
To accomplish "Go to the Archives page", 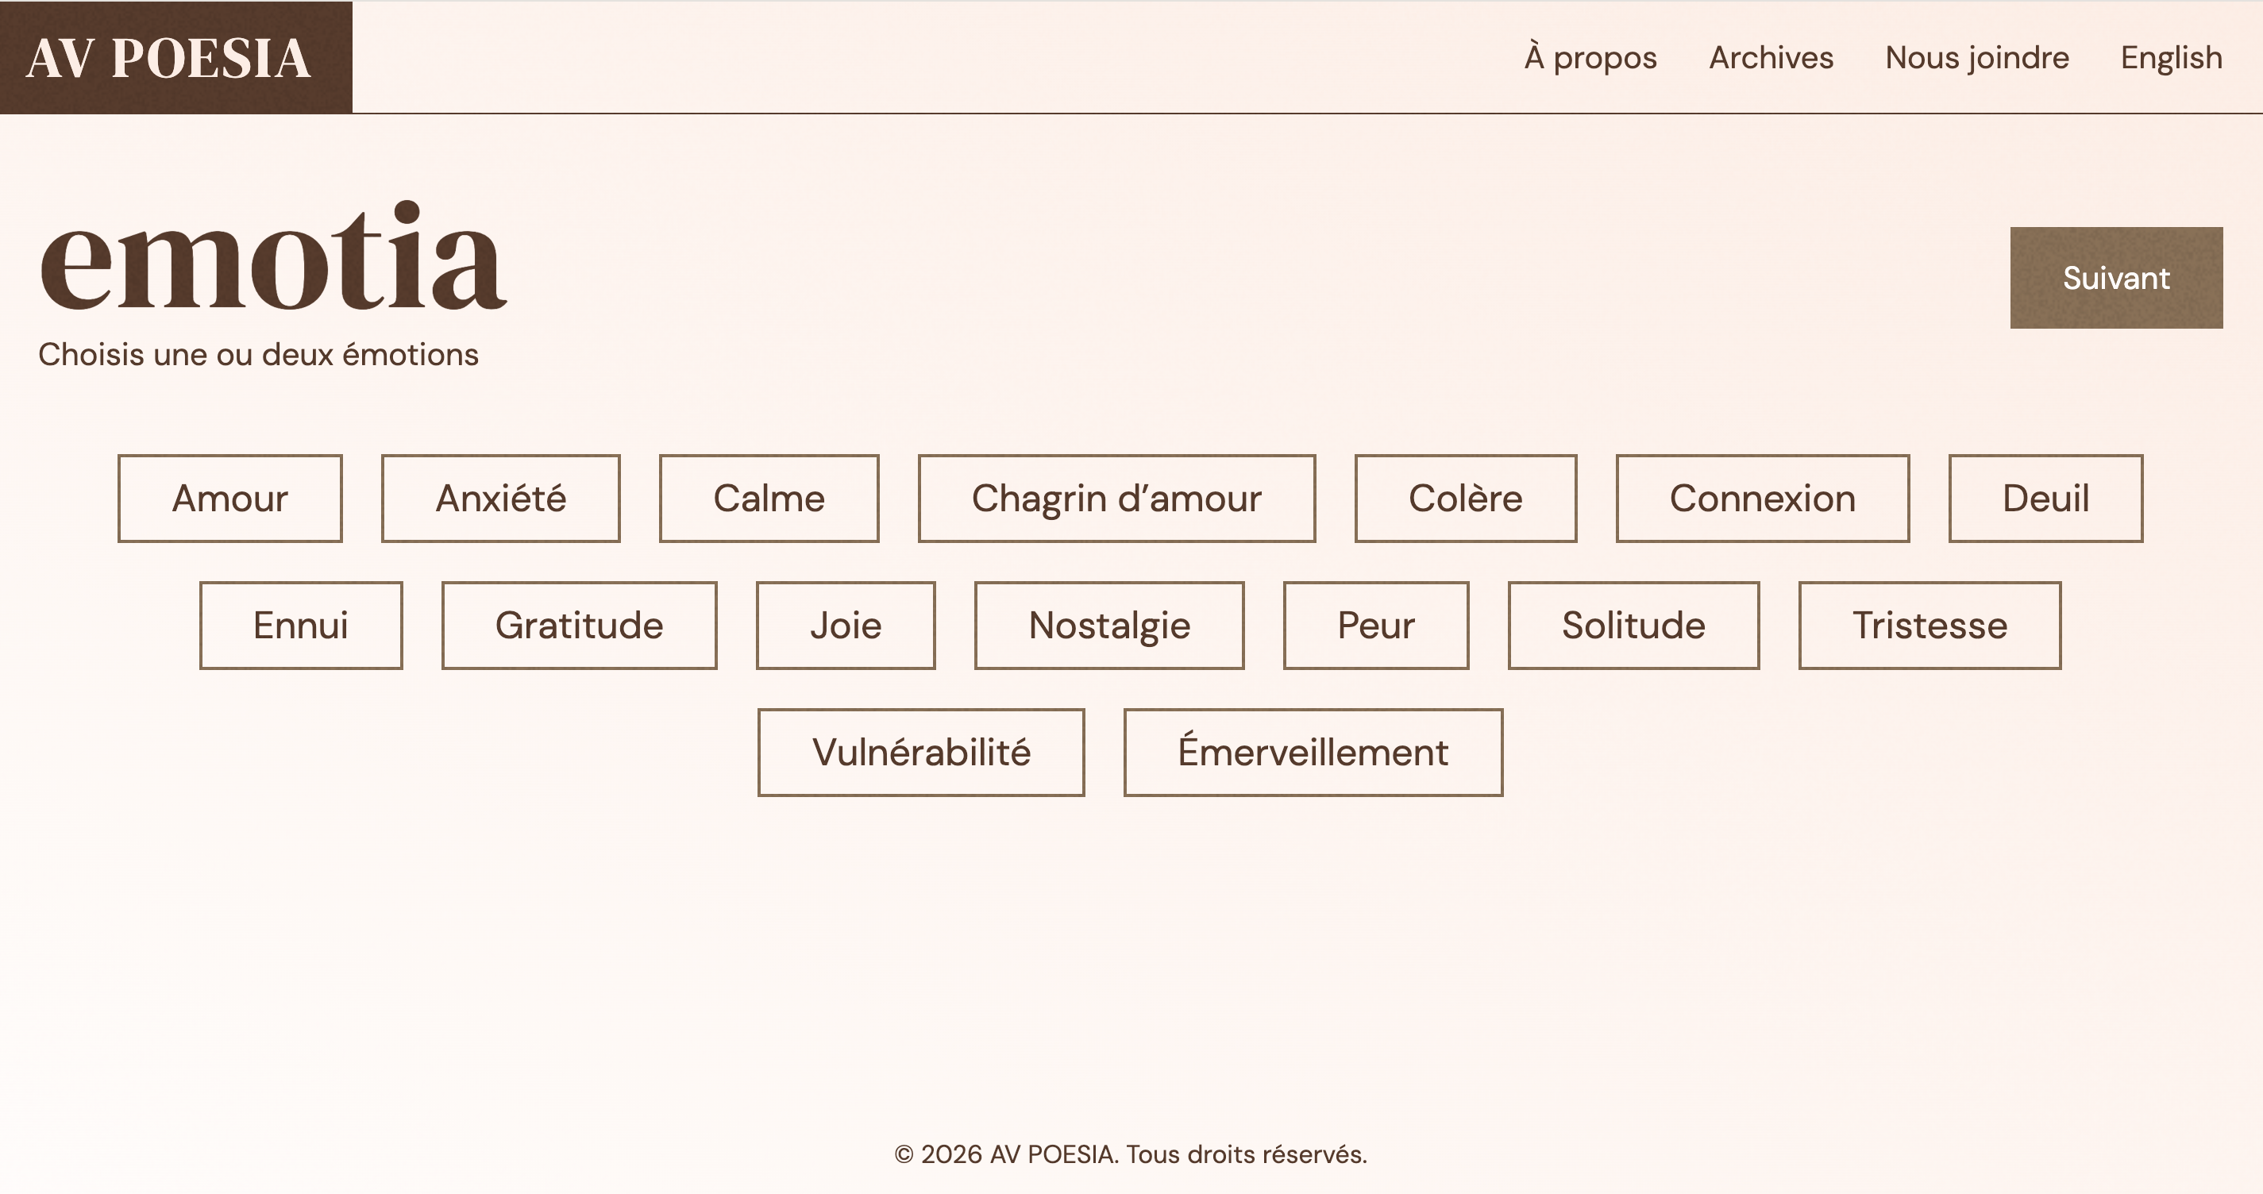I will point(1771,58).
